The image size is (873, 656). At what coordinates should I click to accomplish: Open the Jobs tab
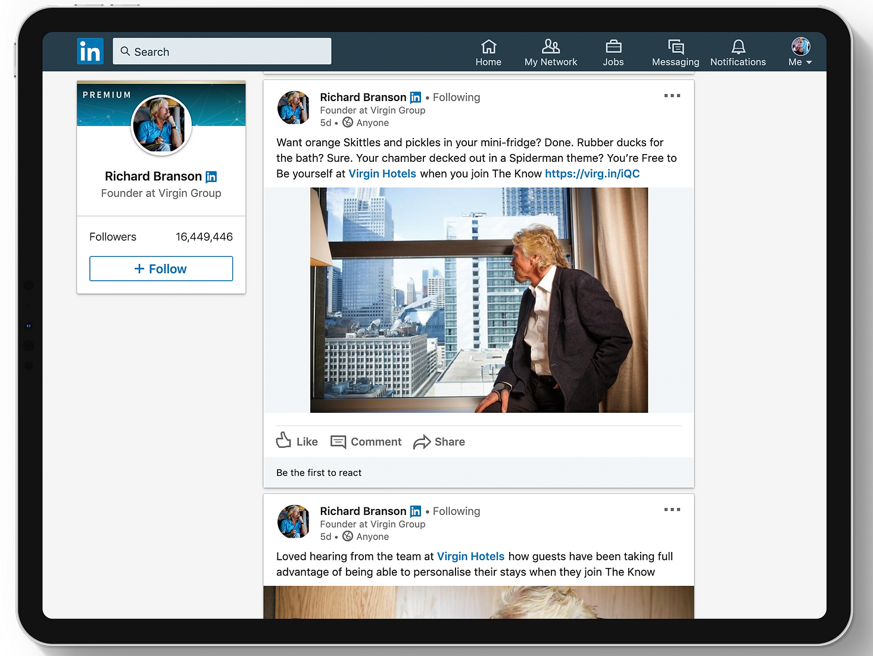(613, 52)
